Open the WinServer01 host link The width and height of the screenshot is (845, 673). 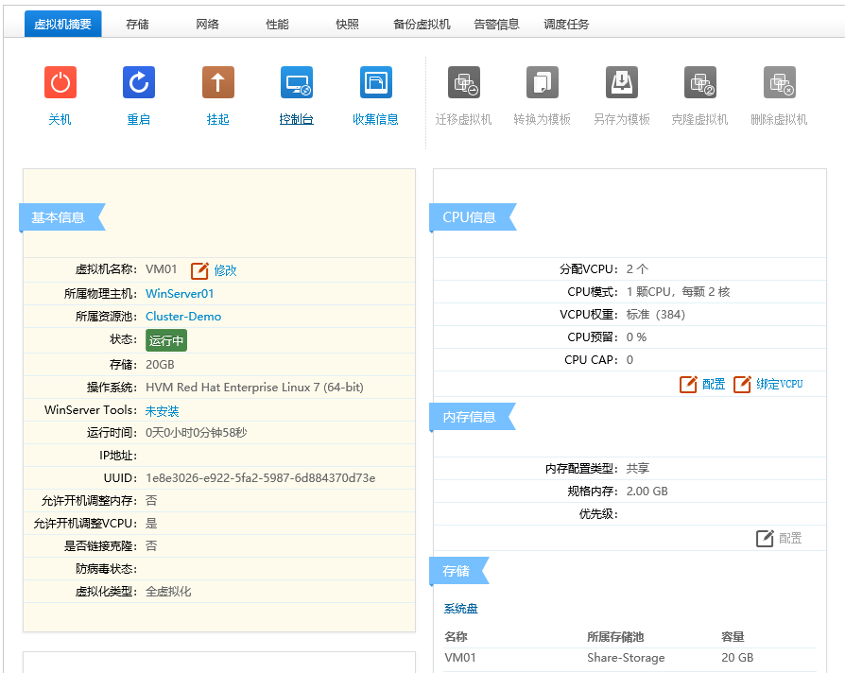point(180,294)
